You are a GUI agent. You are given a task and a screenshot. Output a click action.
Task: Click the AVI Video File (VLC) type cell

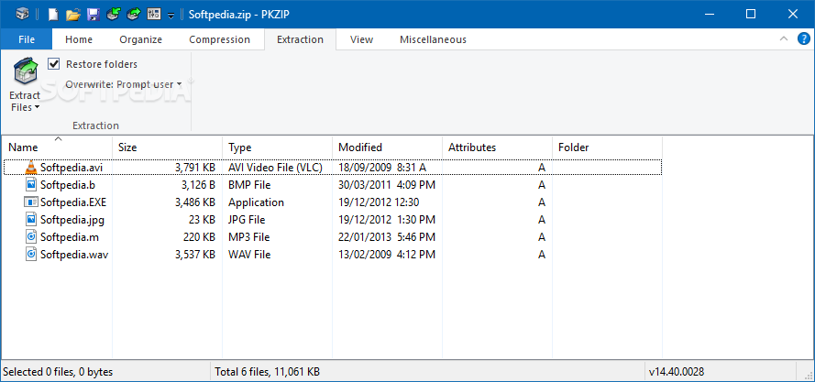click(275, 168)
